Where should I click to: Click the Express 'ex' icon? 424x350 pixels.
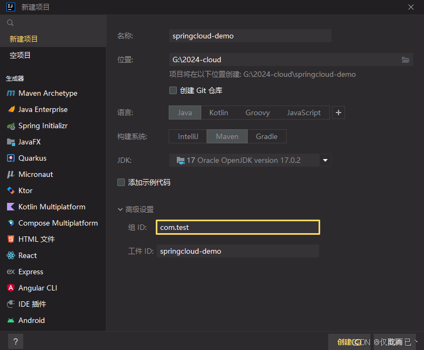[11, 272]
